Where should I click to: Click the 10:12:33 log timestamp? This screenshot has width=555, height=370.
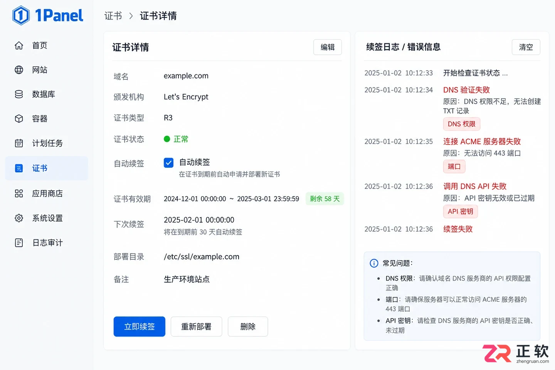coord(419,73)
